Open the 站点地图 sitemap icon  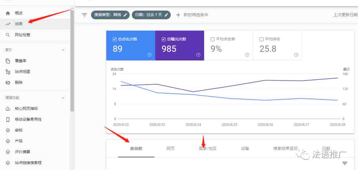click(x=8, y=72)
